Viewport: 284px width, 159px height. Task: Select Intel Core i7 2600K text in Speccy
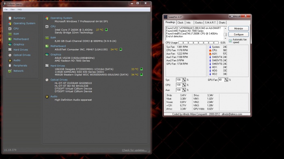click(x=73, y=30)
